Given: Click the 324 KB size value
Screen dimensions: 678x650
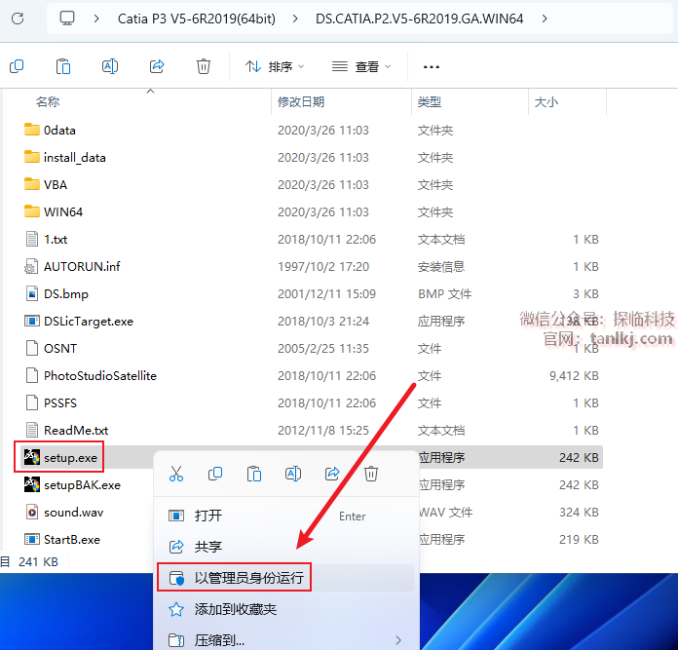Looking at the screenshot, I should point(579,512).
